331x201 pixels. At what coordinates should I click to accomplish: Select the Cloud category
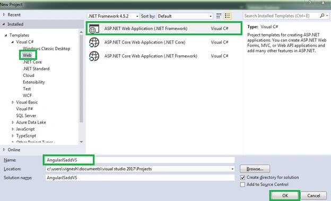coord(29,75)
